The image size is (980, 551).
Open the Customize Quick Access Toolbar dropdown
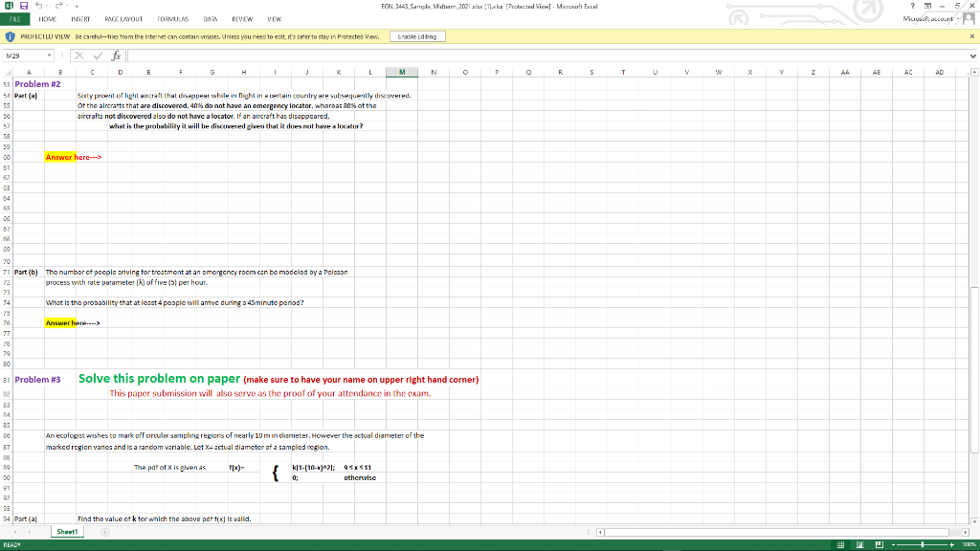pos(77,7)
